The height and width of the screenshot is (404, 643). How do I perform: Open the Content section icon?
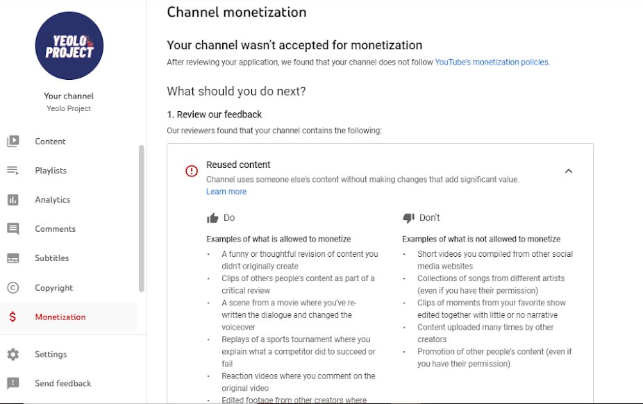pyautogui.click(x=12, y=142)
